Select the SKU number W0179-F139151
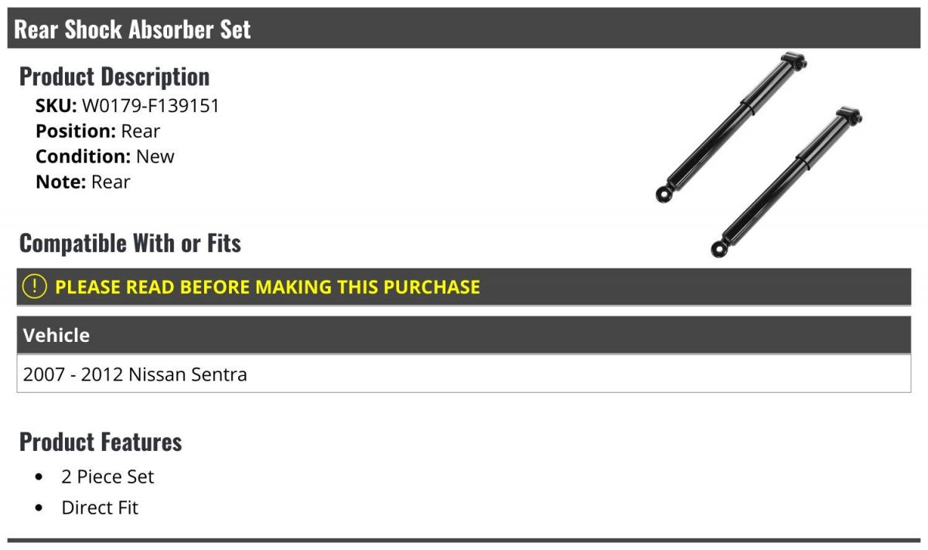This screenshot has width=928, height=550. (x=151, y=106)
